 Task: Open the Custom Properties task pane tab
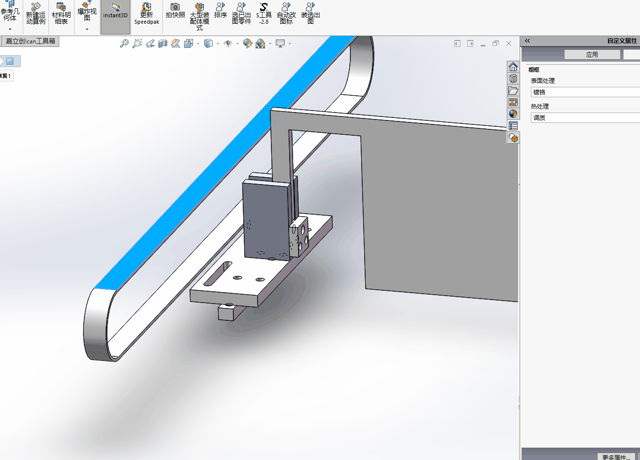(513, 126)
